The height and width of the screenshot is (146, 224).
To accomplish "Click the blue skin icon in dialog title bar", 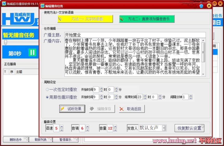I will coord(201,6).
